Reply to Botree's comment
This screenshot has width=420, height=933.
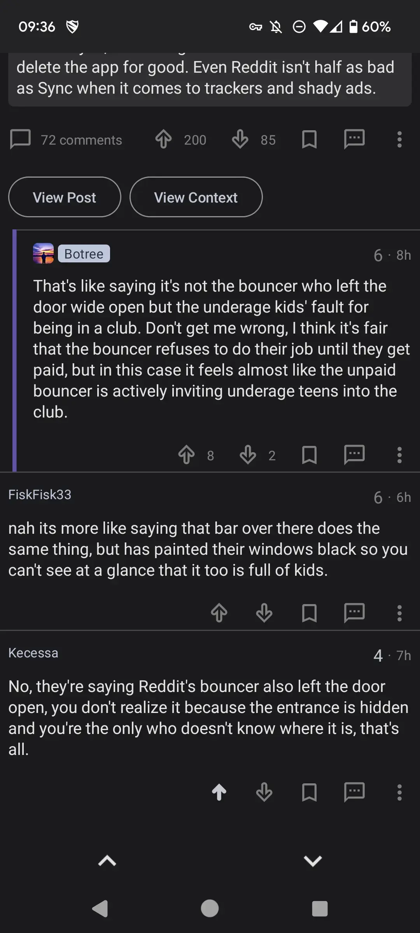(x=354, y=454)
